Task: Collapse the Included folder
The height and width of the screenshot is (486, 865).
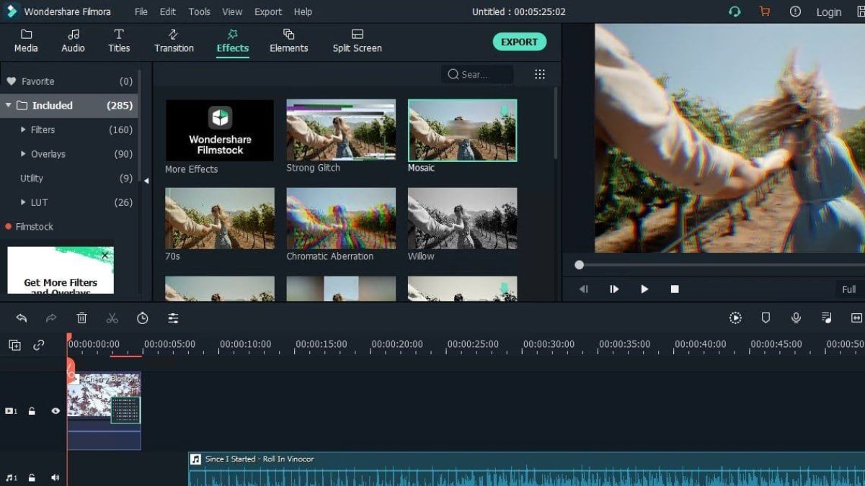Action: (9, 105)
